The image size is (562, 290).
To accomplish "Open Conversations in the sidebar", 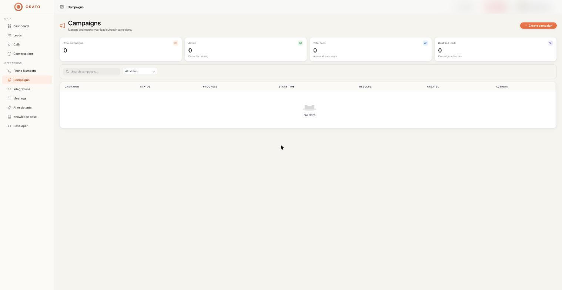I will [x=27, y=54].
